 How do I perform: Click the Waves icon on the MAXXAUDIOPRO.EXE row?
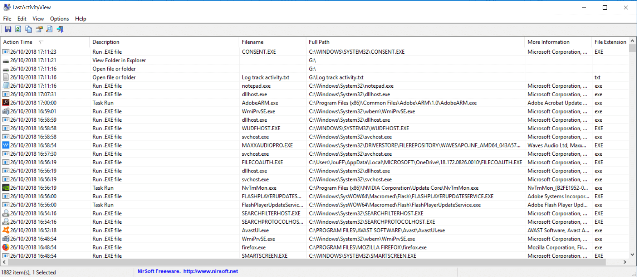click(x=6, y=145)
